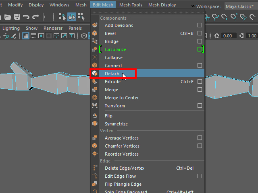258x193 pixels.
Task: Click the Redo arrow icon
Action: point(35,17)
